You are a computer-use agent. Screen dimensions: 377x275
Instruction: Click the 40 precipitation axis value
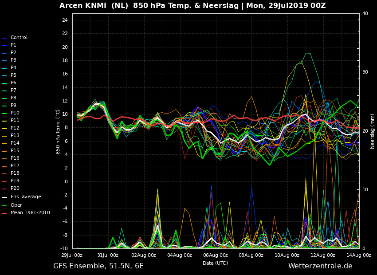[x=365, y=13]
